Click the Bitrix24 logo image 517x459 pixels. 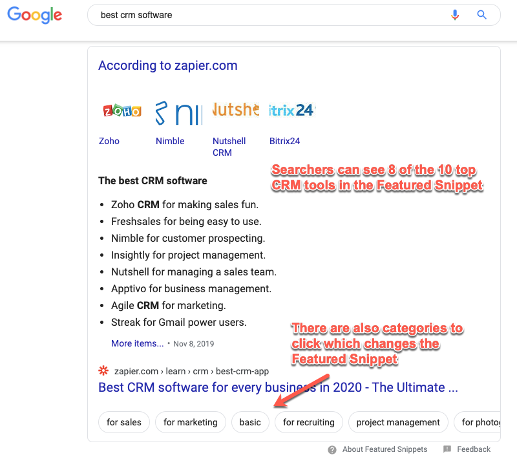click(x=290, y=110)
